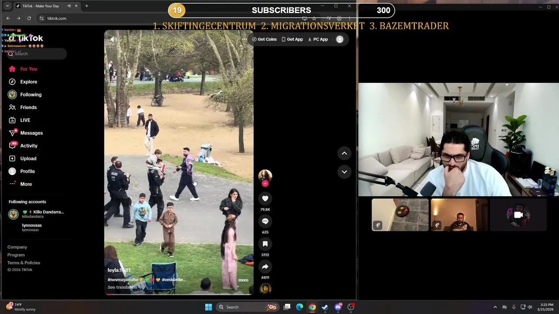Viewport: 559px width, 314px height.
Task: Open the site information icon in address bar
Action: 41,18
